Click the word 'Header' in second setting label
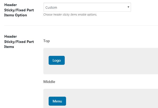The height and width of the screenshot is (108, 158). pos(11,36)
